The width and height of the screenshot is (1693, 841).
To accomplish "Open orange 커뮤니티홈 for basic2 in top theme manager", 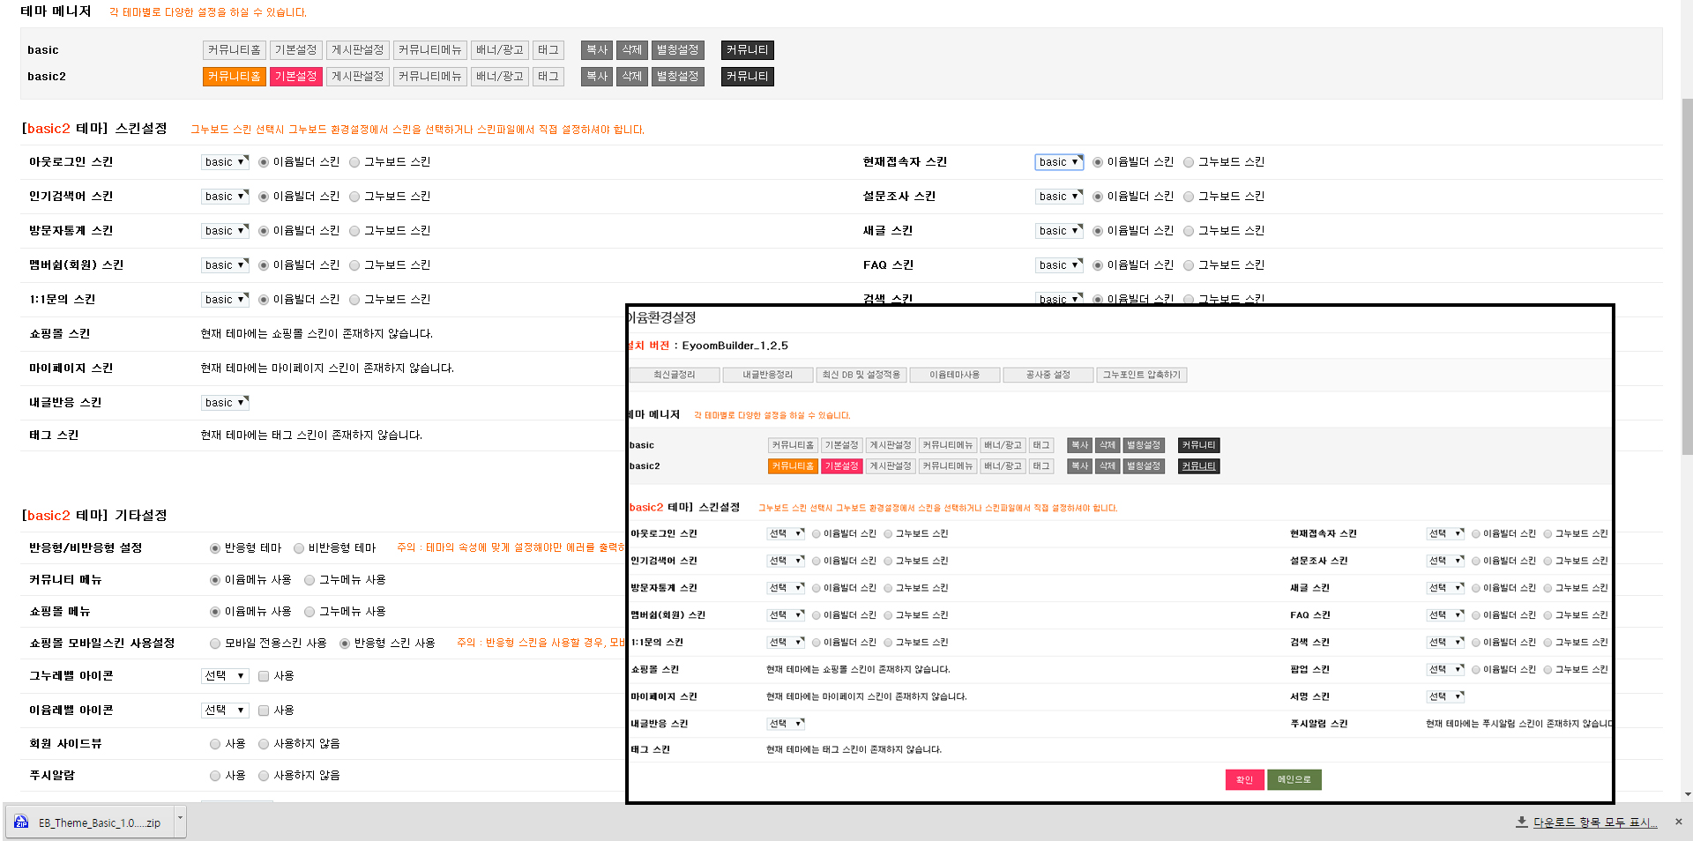I will tap(234, 77).
